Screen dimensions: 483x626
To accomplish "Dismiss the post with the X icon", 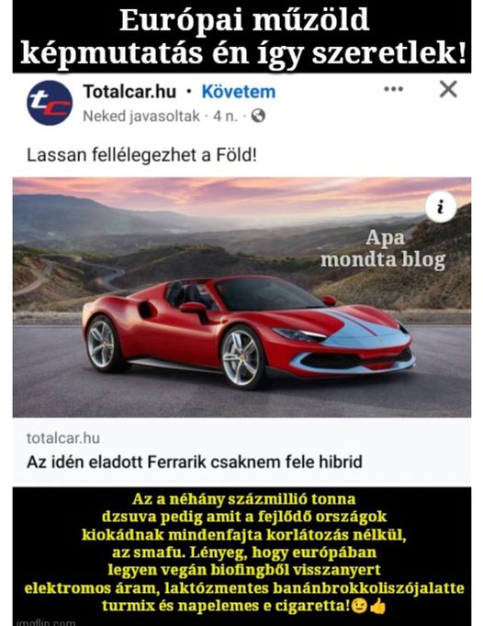I will coord(448,89).
